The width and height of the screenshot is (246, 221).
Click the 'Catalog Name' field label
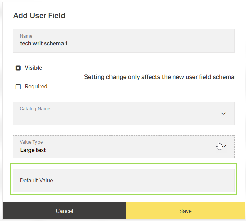35,109
